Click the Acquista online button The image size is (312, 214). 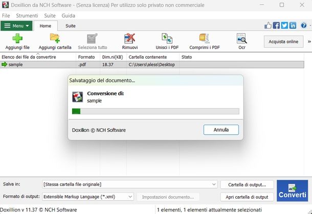[283, 42]
